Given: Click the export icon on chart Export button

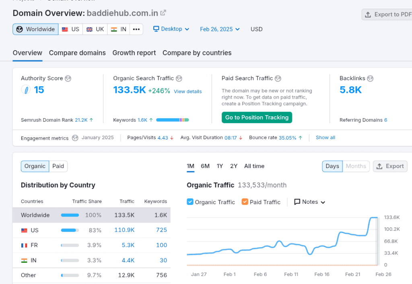Looking at the screenshot, I should pos(379,166).
